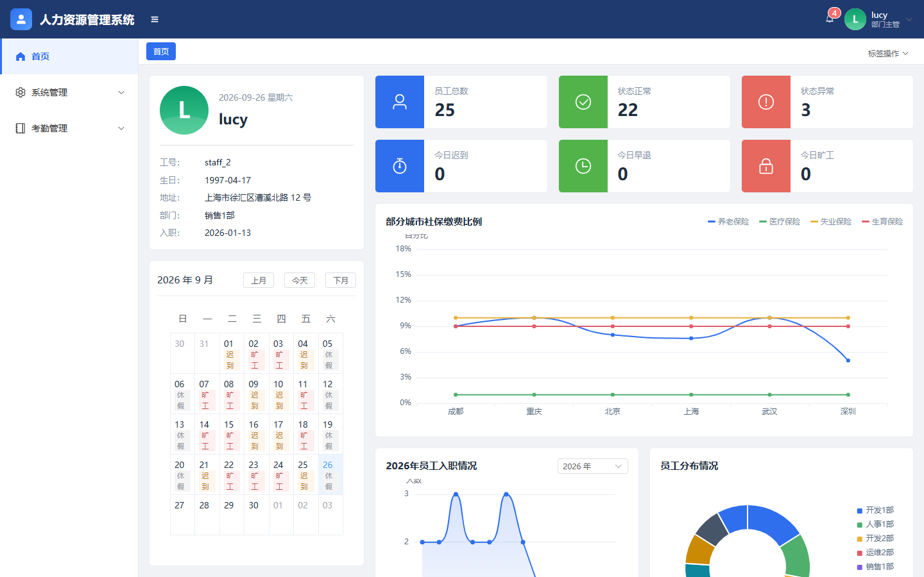Viewport: 924px width, 577px height.
Task: Click the 今日早退 clock icon
Action: pos(583,166)
